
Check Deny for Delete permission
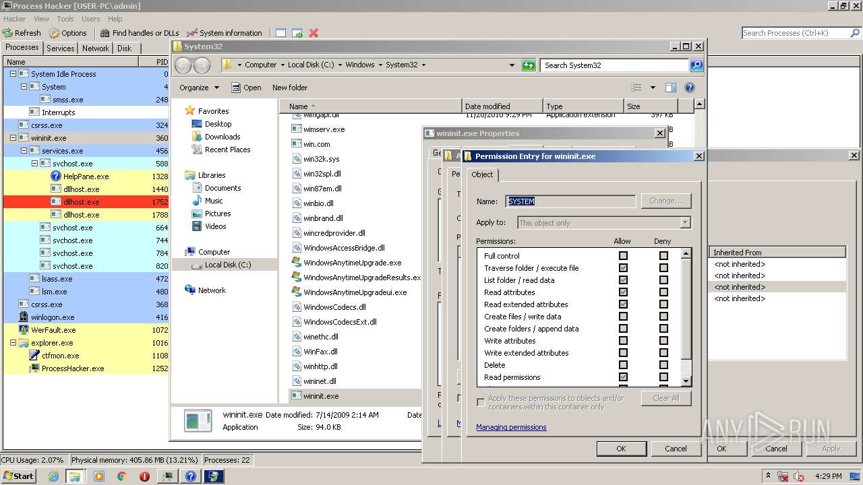663,365
